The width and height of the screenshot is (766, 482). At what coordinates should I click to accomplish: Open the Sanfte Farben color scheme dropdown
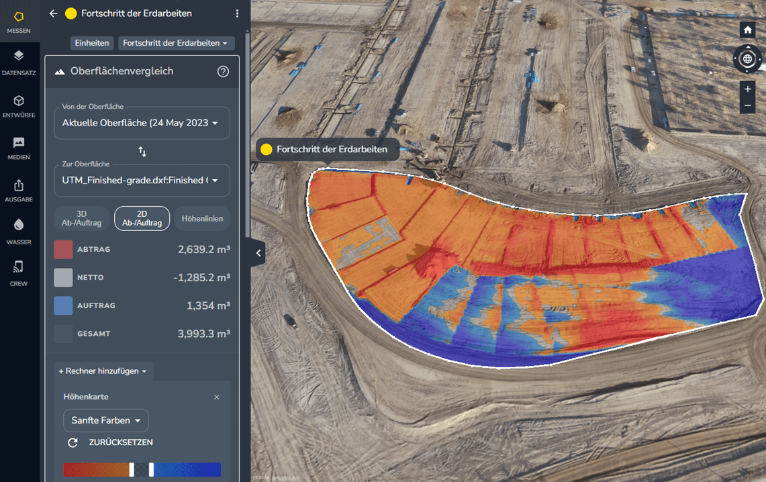point(106,421)
